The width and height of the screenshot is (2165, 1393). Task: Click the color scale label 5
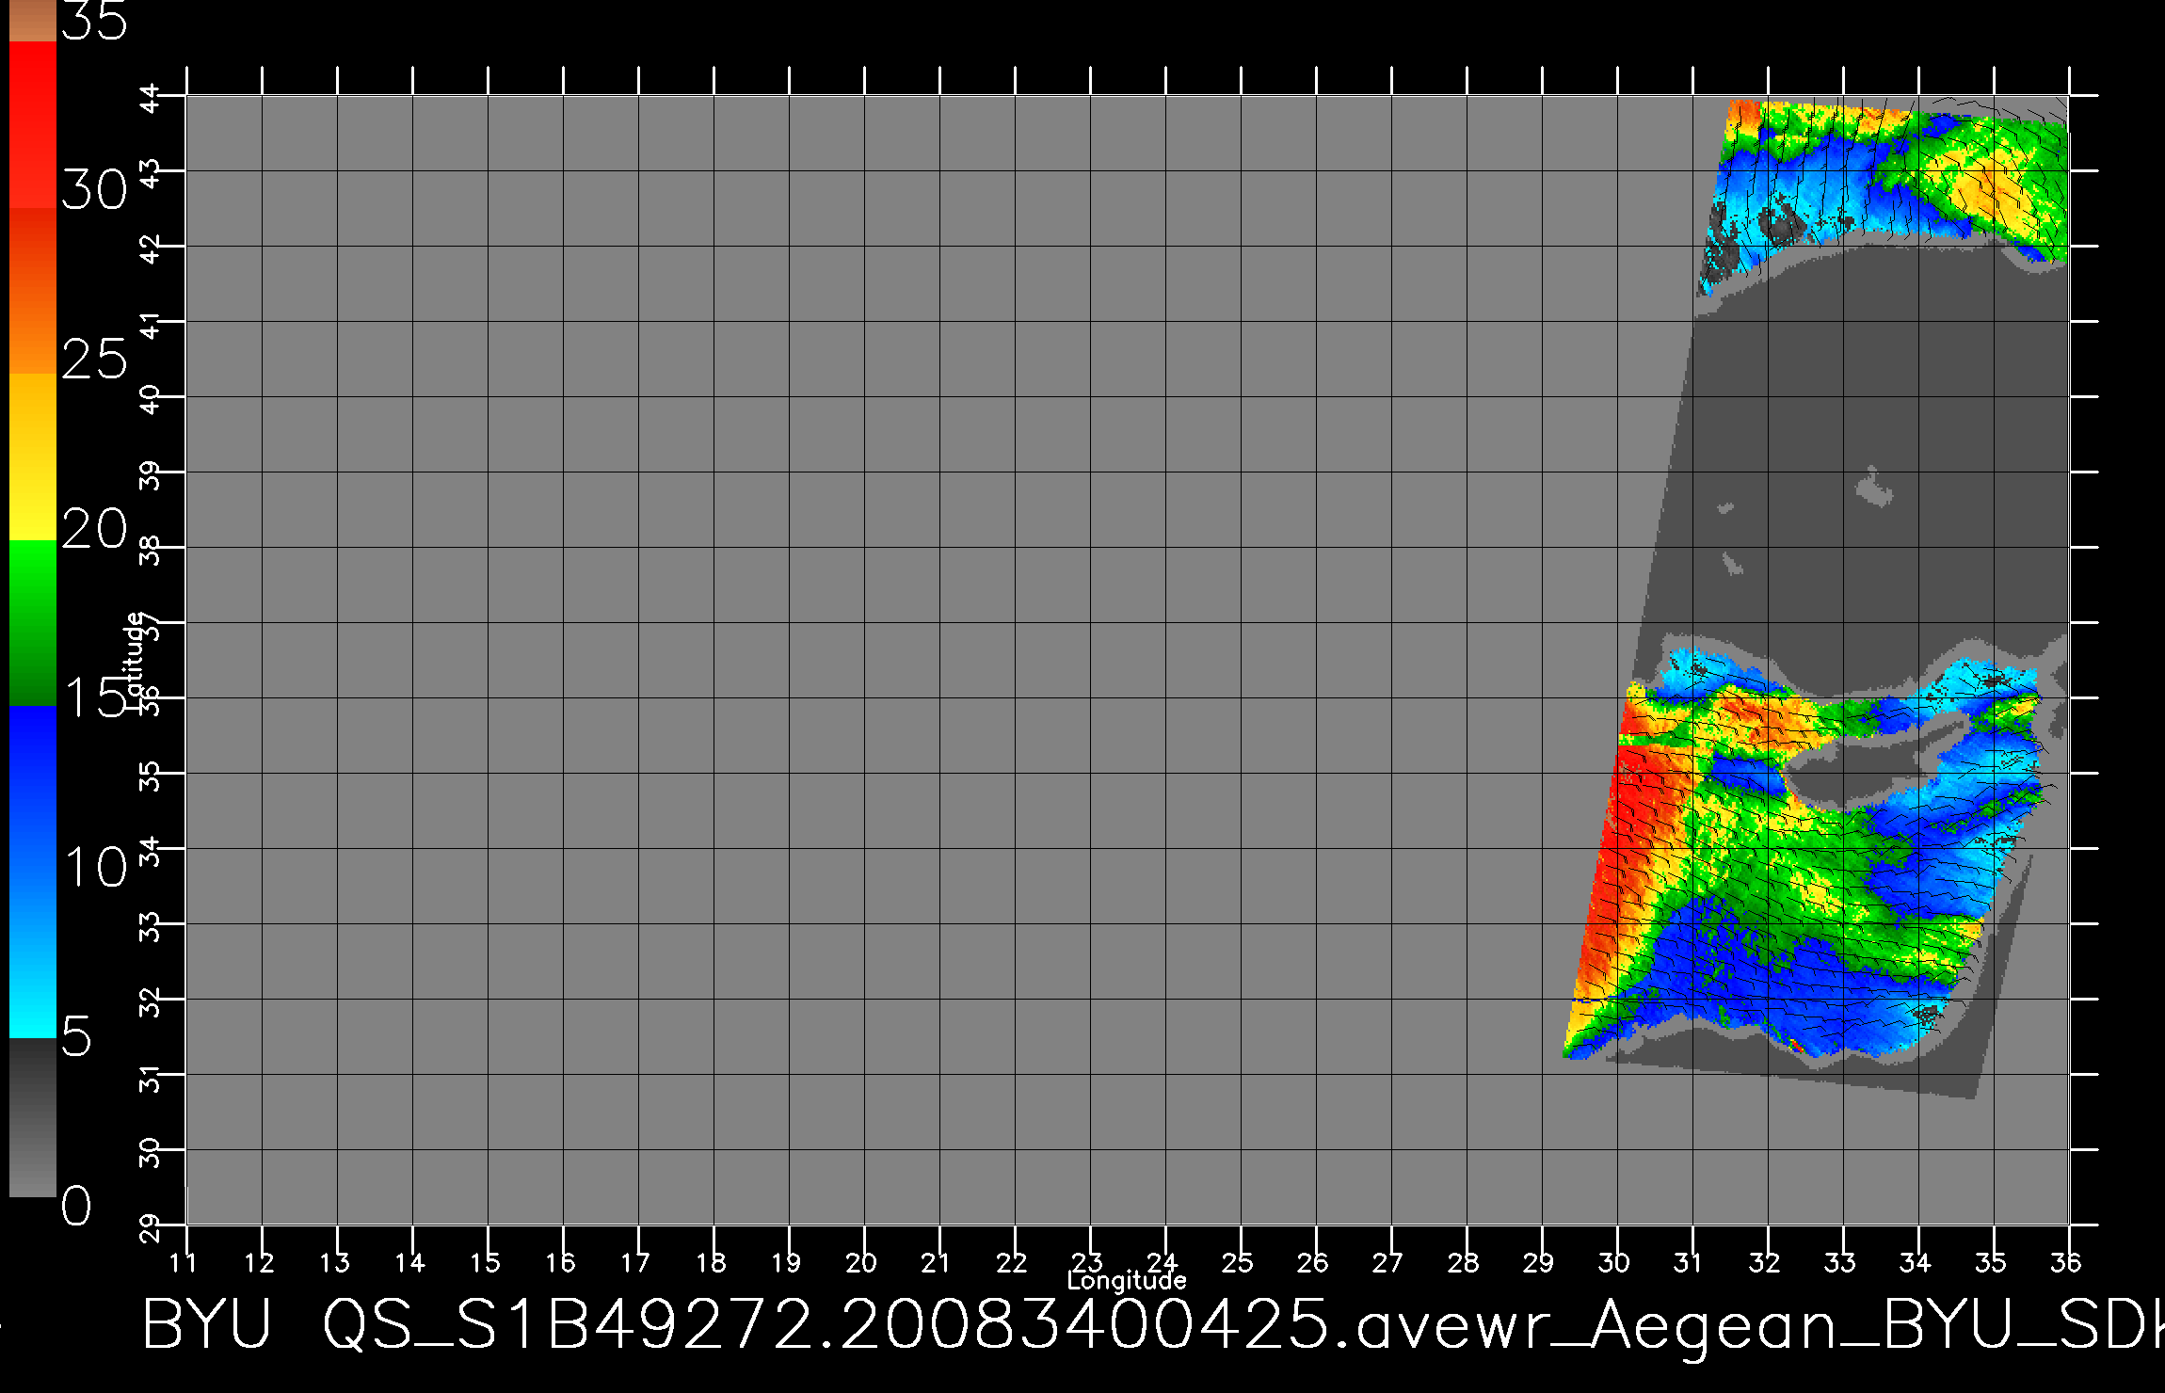(x=77, y=1037)
